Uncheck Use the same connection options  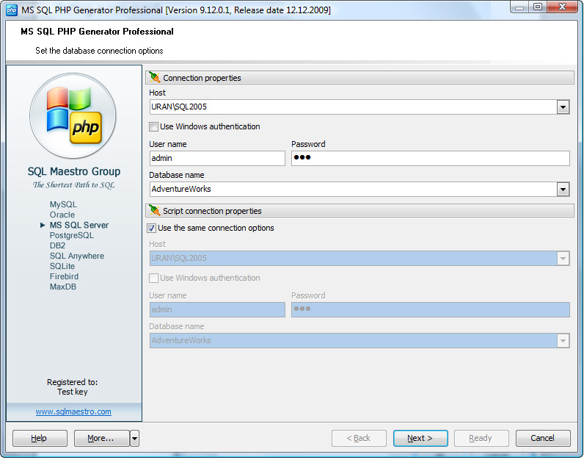(x=152, y=228)
